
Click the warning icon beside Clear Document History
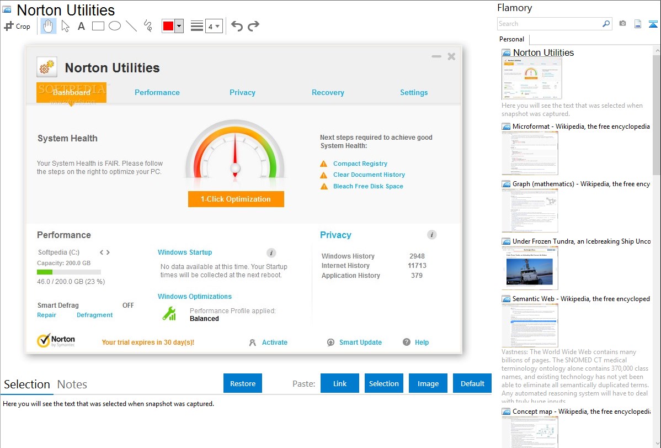tap(324, 175)
